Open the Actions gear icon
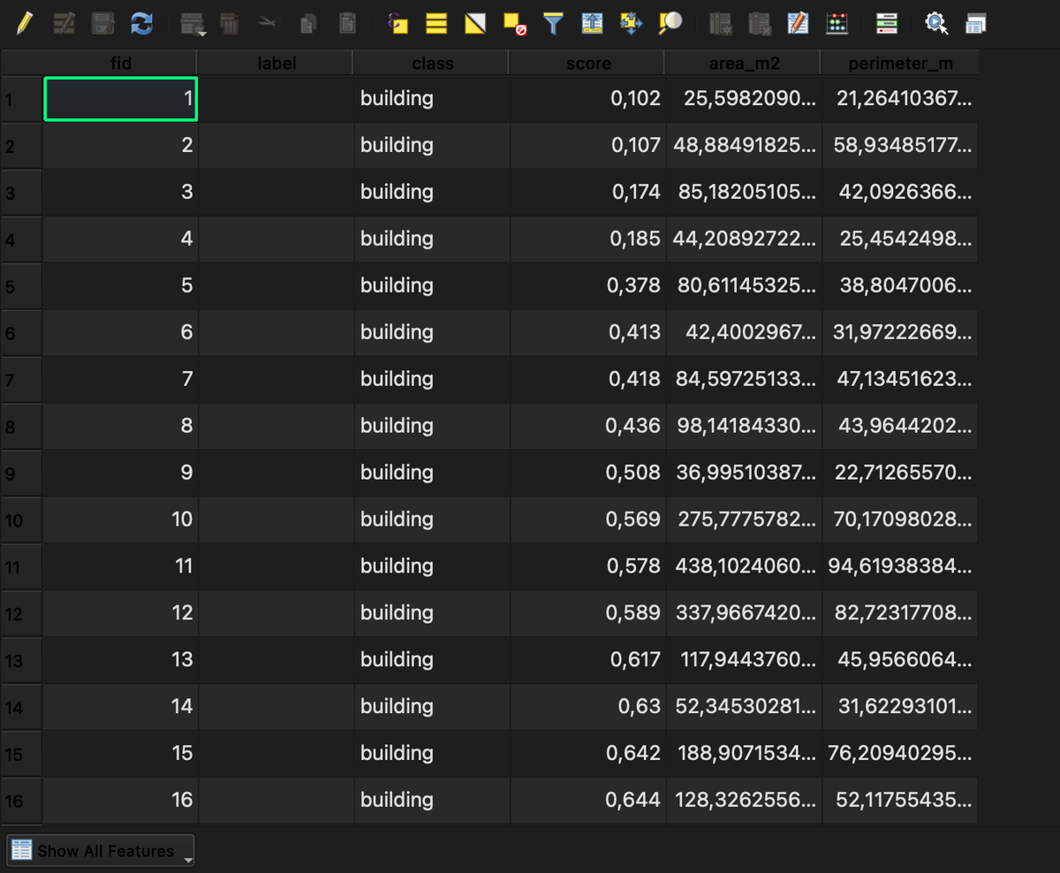 [936, 24]
